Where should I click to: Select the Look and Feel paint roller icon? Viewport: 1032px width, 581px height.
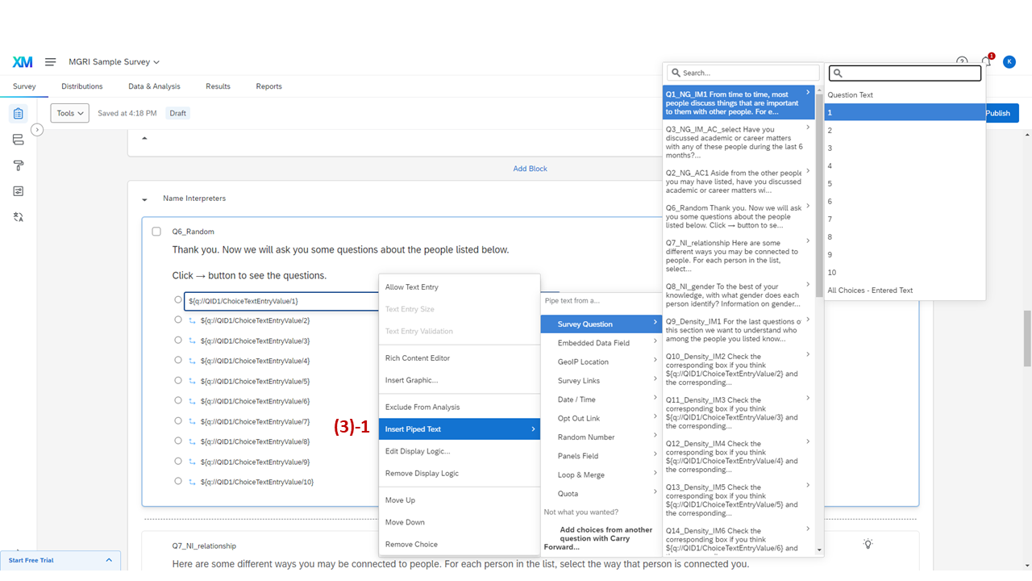[18, 165]
